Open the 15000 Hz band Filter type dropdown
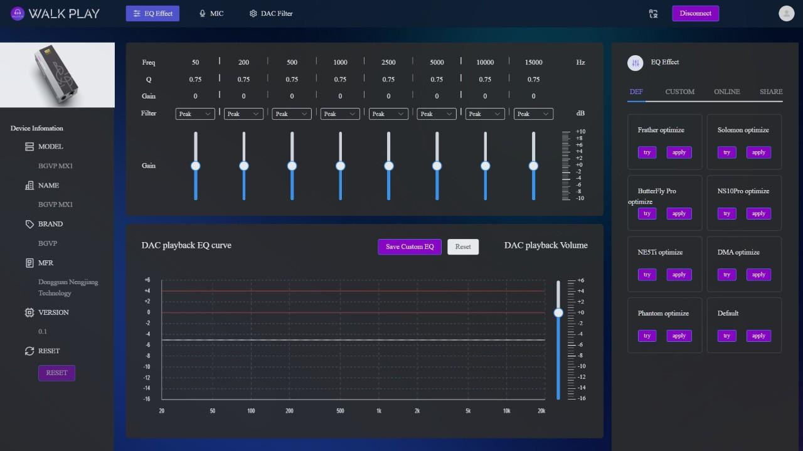The height and width of the screenshot is (451, 803). coord(533,114)
